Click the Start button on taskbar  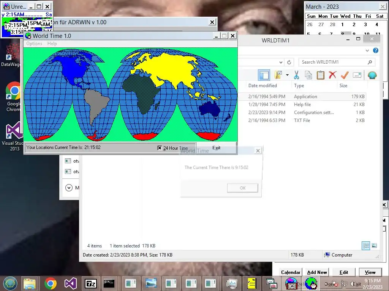click(10, 283)
